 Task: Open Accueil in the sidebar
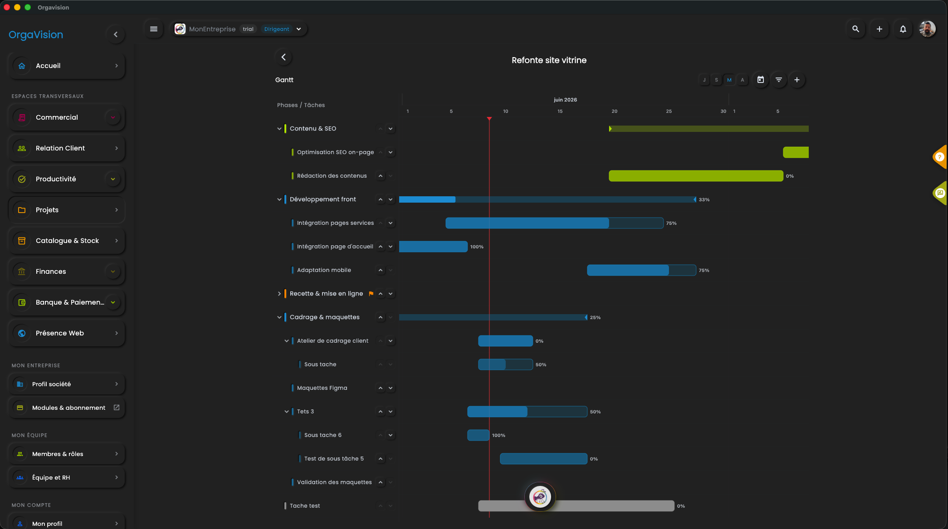tap(67, 66)
